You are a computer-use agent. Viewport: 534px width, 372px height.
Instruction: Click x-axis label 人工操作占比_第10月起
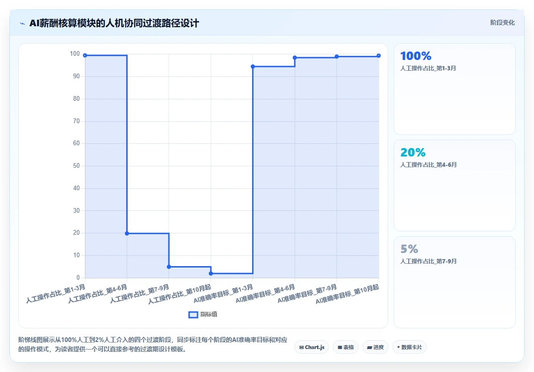coord(179,294)
